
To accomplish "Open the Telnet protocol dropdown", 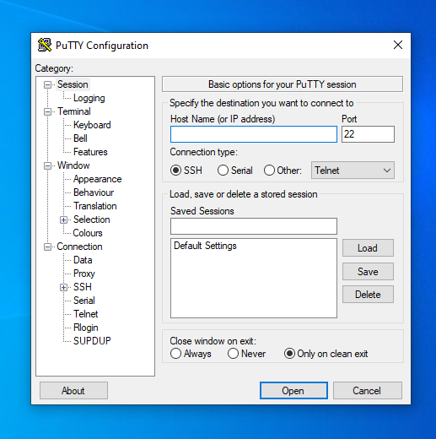I will [353, 171].
